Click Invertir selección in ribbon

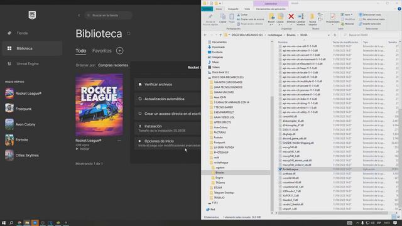tap(370, 24)
